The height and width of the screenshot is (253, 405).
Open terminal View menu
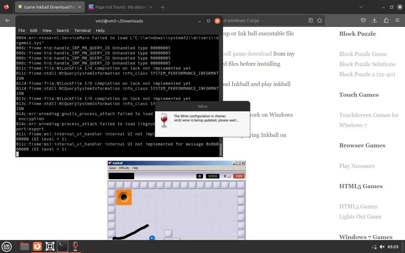[47, 30]
